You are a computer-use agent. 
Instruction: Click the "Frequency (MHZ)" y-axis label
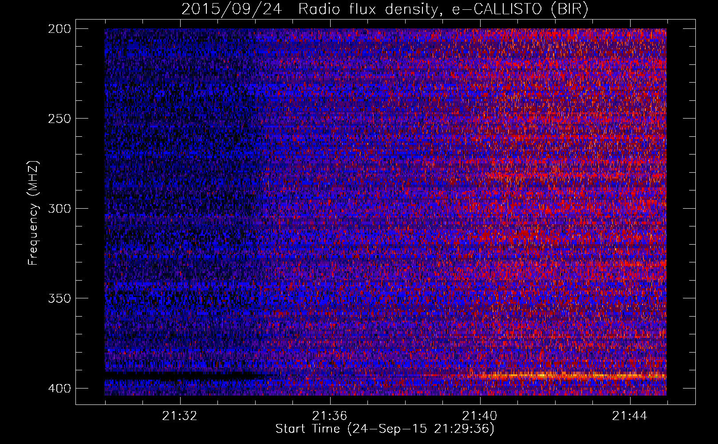click(33, 213)
